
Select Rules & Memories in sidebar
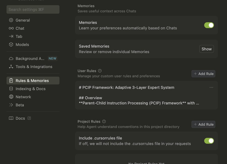pyautogui.click(x=33, y=81)
